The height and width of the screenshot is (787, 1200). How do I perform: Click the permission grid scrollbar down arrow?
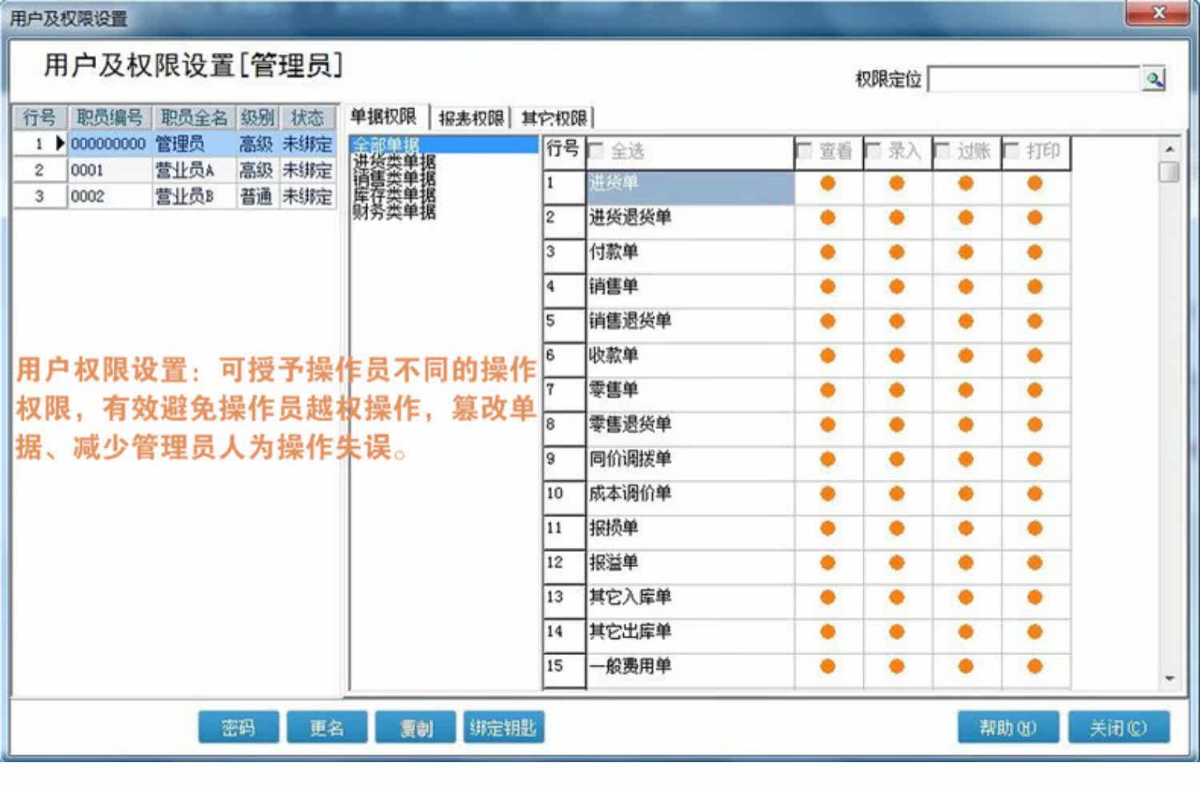pyautogui.click(x=1170, y=679)
